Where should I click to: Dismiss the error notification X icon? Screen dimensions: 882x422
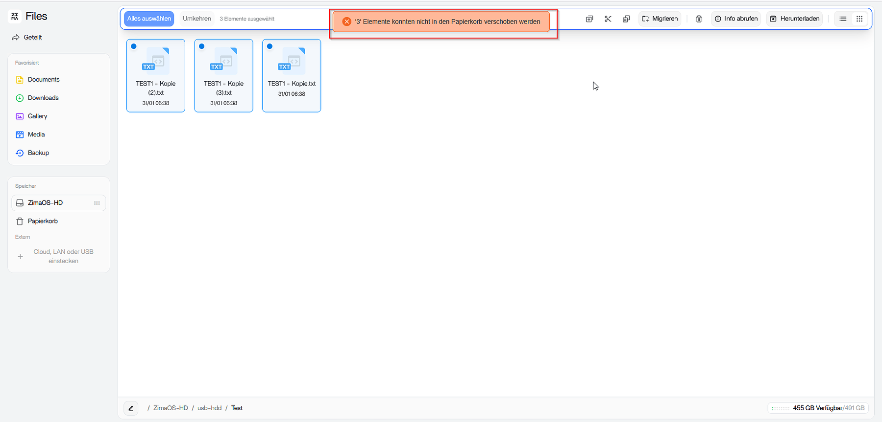coord(346,22)
